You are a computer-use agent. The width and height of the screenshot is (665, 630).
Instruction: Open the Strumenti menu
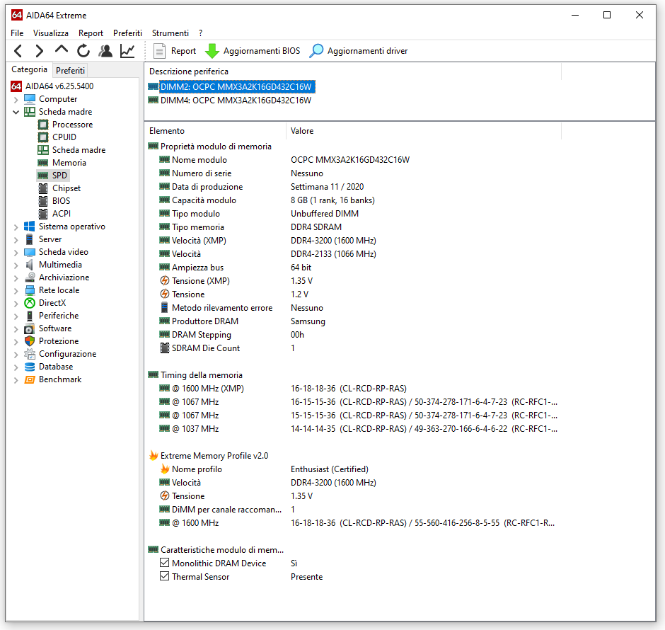[170, 33]
